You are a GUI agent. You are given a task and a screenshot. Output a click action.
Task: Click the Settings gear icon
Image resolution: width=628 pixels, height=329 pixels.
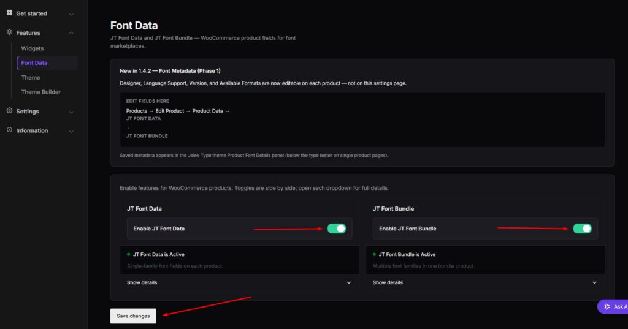tap(9, 110)
